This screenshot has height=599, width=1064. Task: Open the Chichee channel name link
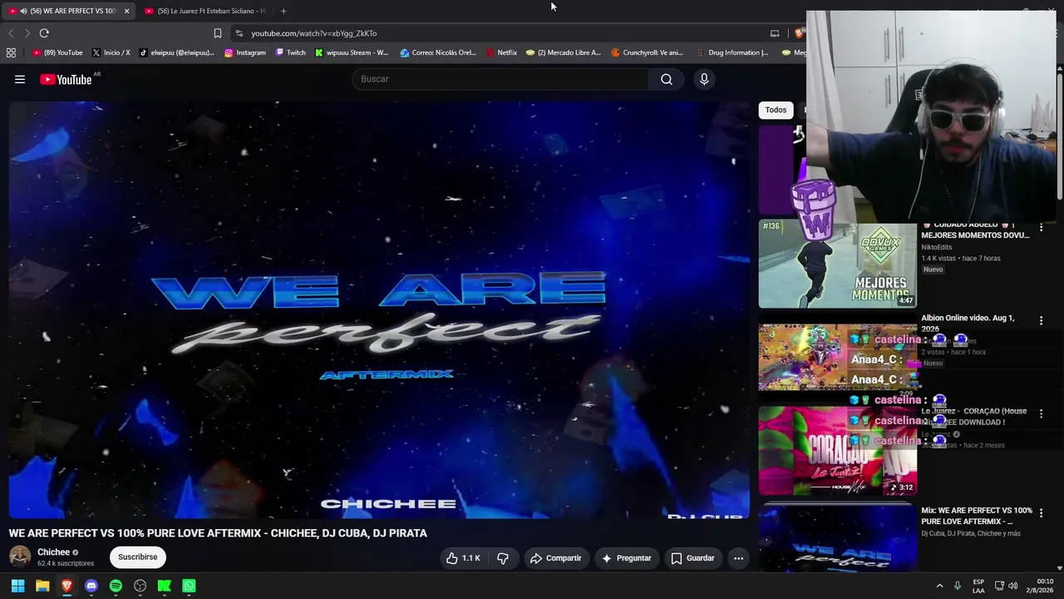coord(53,552)
